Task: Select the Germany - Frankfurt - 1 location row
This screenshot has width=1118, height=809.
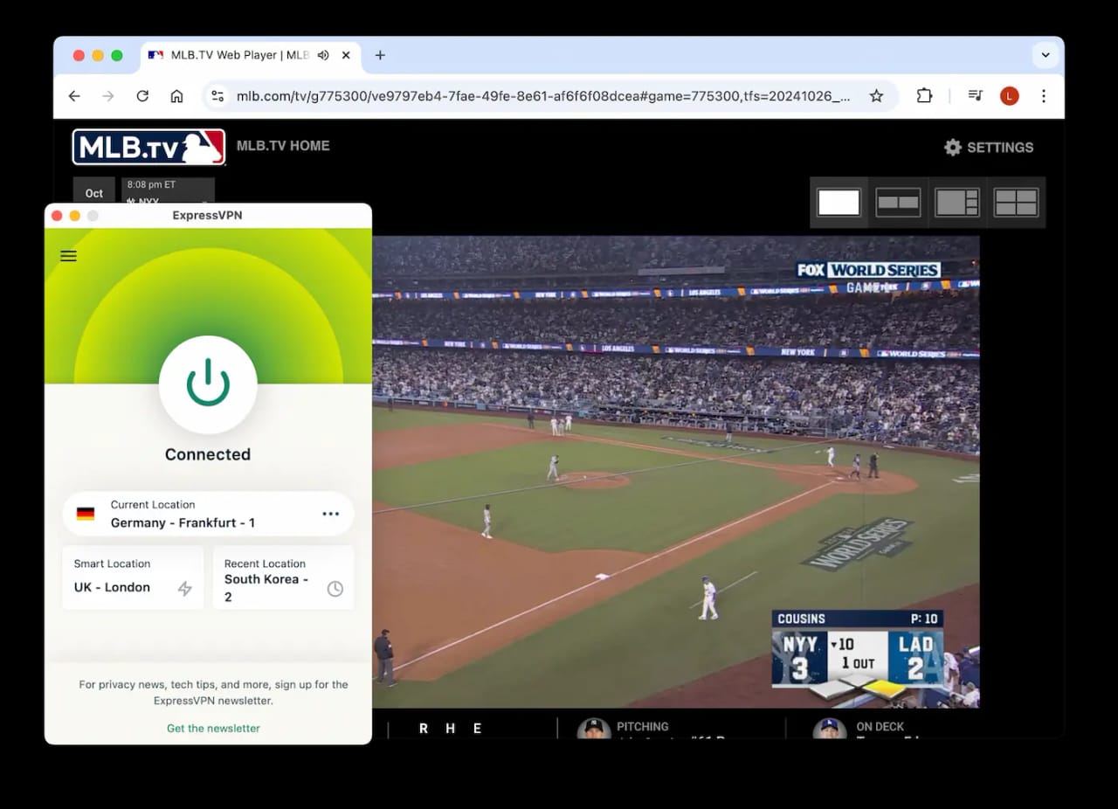Action: pyautogui.click(x=208, y=514)
